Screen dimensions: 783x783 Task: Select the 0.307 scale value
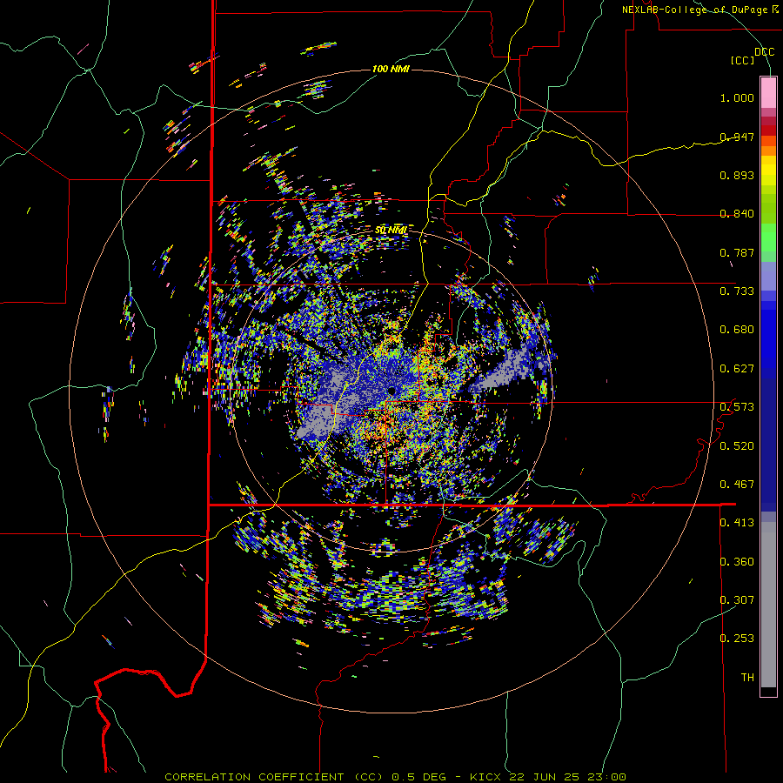[x=737, y=600]
